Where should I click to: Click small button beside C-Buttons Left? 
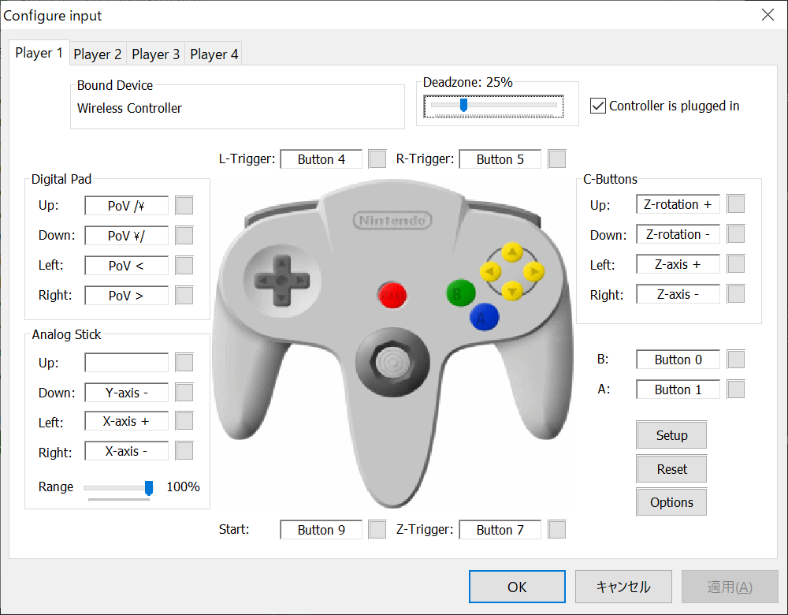[736, 264]
